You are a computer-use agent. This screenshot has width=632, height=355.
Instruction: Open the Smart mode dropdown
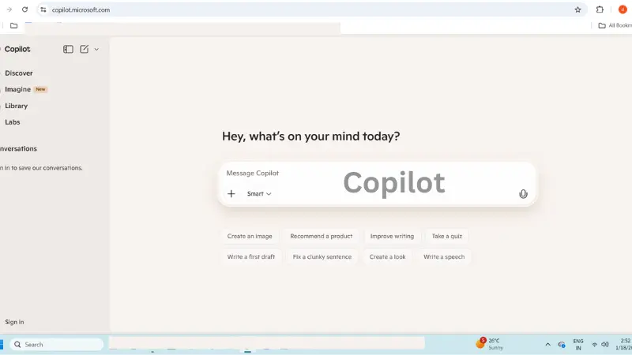(x=259, y=193)
